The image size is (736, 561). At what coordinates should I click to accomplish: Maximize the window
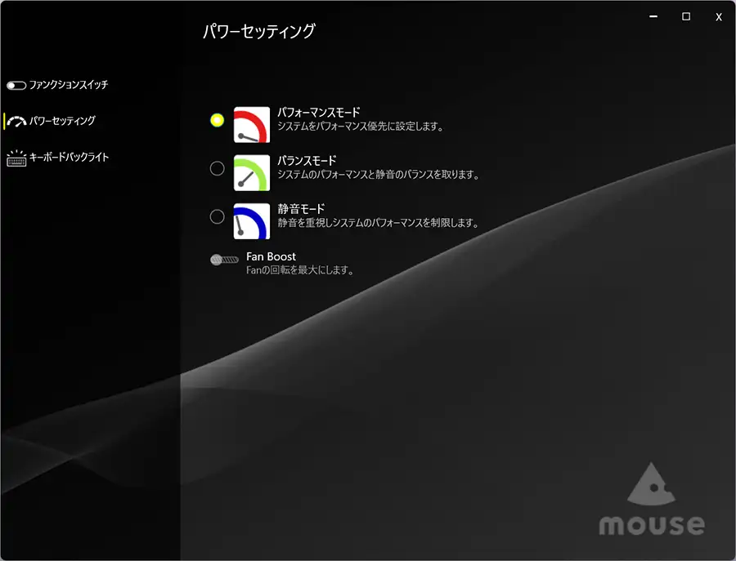(x=686, y=16)
